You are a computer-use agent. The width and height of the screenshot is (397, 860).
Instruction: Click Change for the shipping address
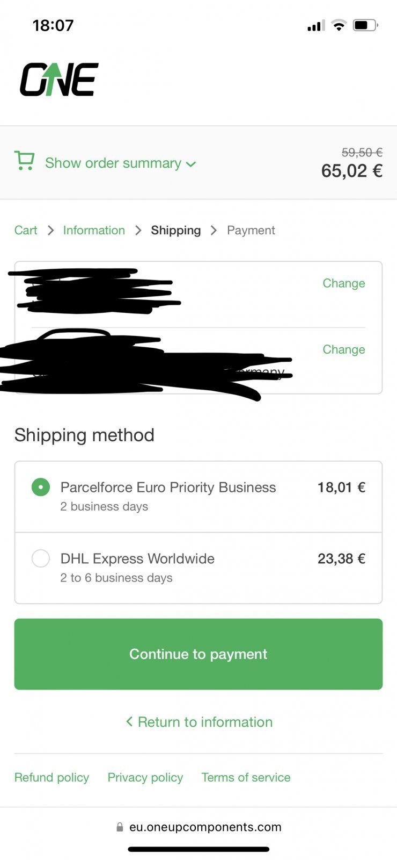343,349
